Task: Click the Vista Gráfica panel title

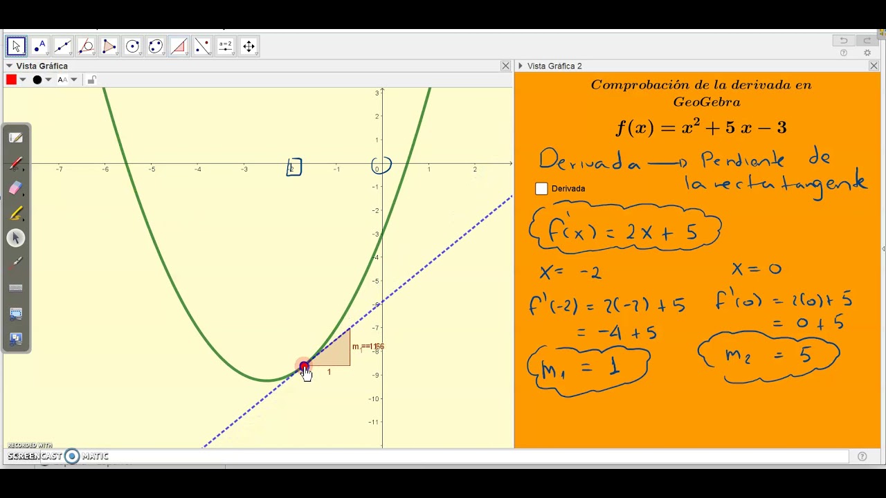Action: 42,66
